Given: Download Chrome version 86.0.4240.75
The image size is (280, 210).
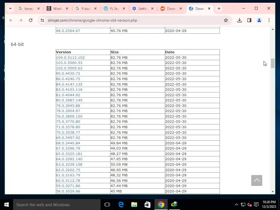Looking at the screenshot, I should point(68,79).
